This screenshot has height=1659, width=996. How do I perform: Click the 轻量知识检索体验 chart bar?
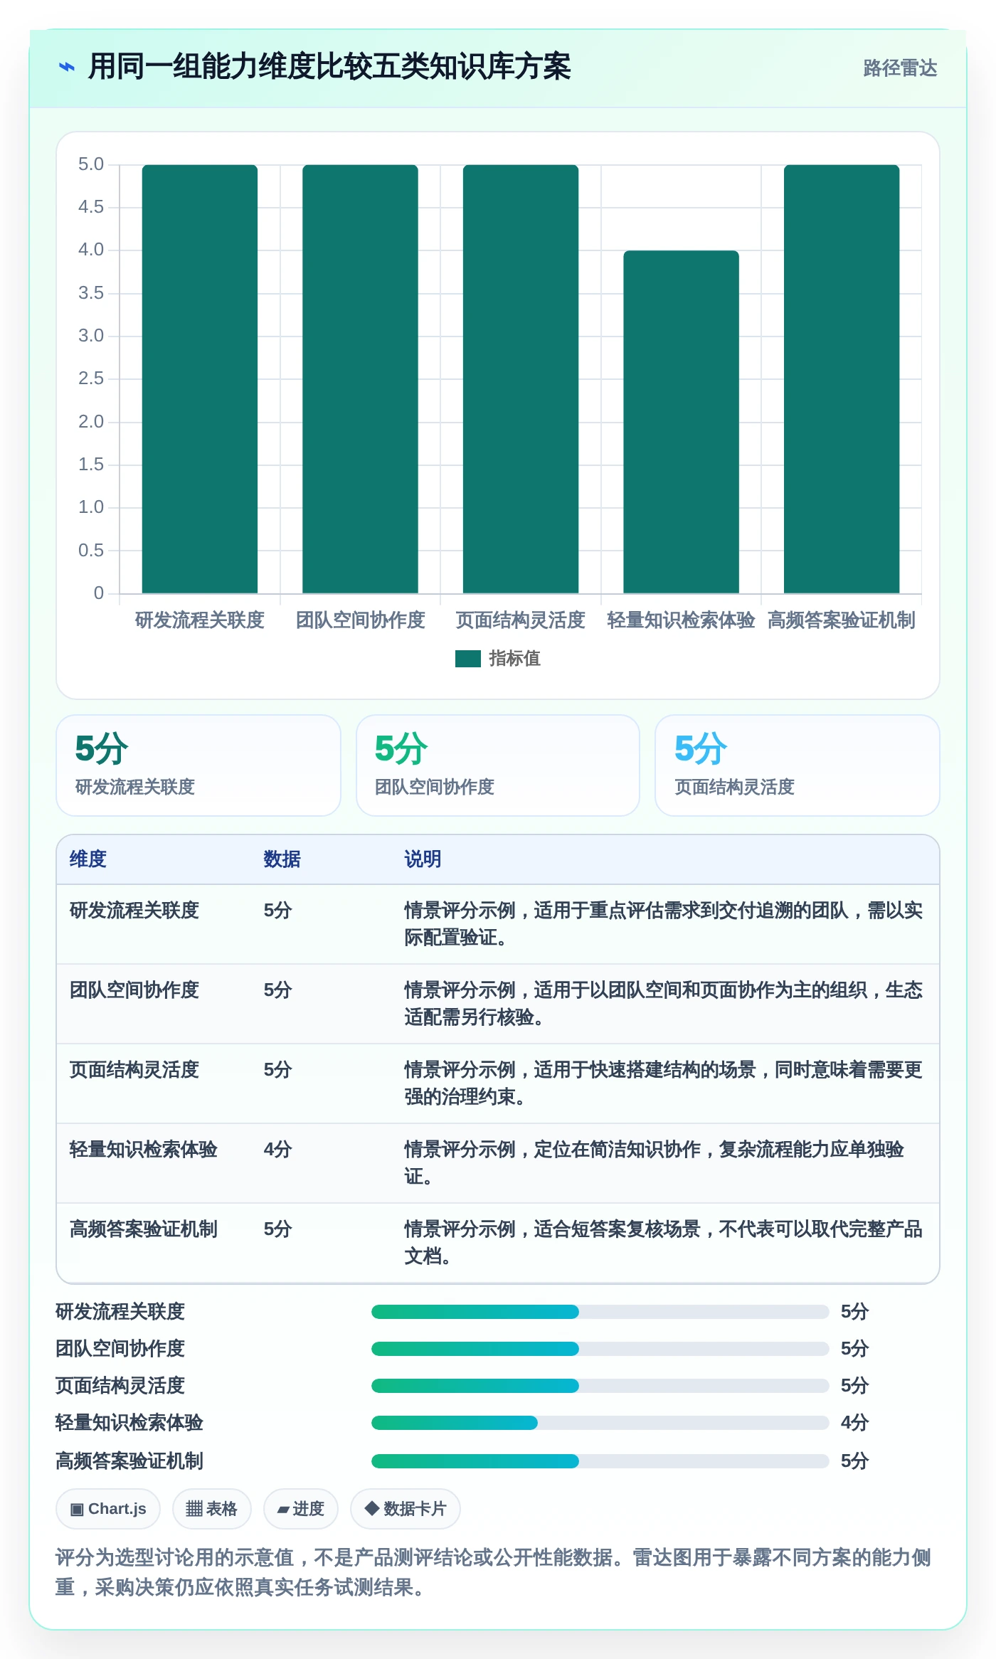click(x=681, y=422)
